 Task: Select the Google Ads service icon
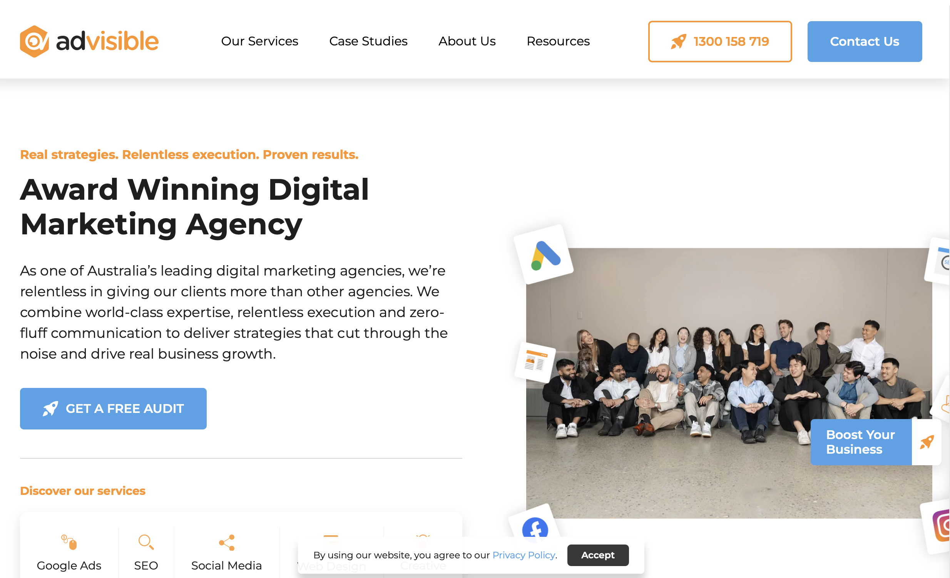69,542
